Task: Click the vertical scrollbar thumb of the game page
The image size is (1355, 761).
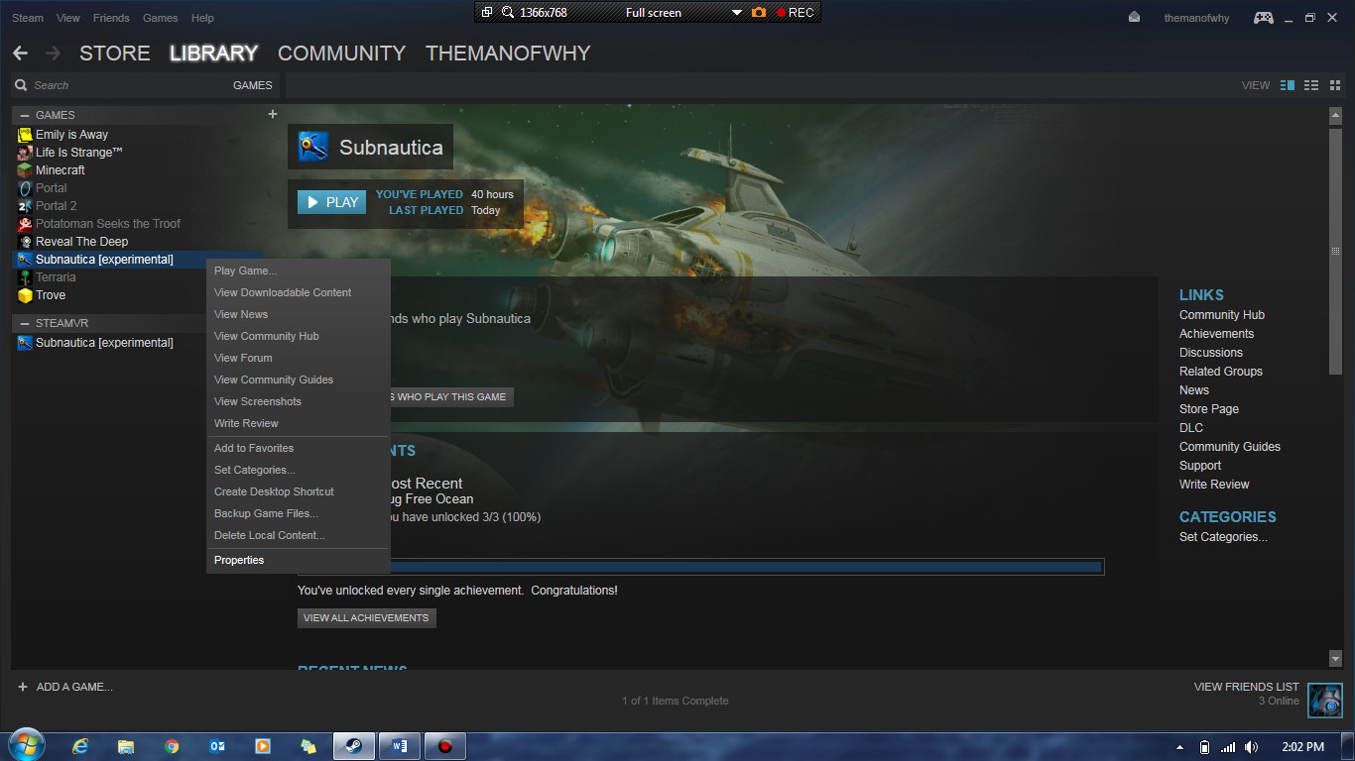Action: [1335, 251]
